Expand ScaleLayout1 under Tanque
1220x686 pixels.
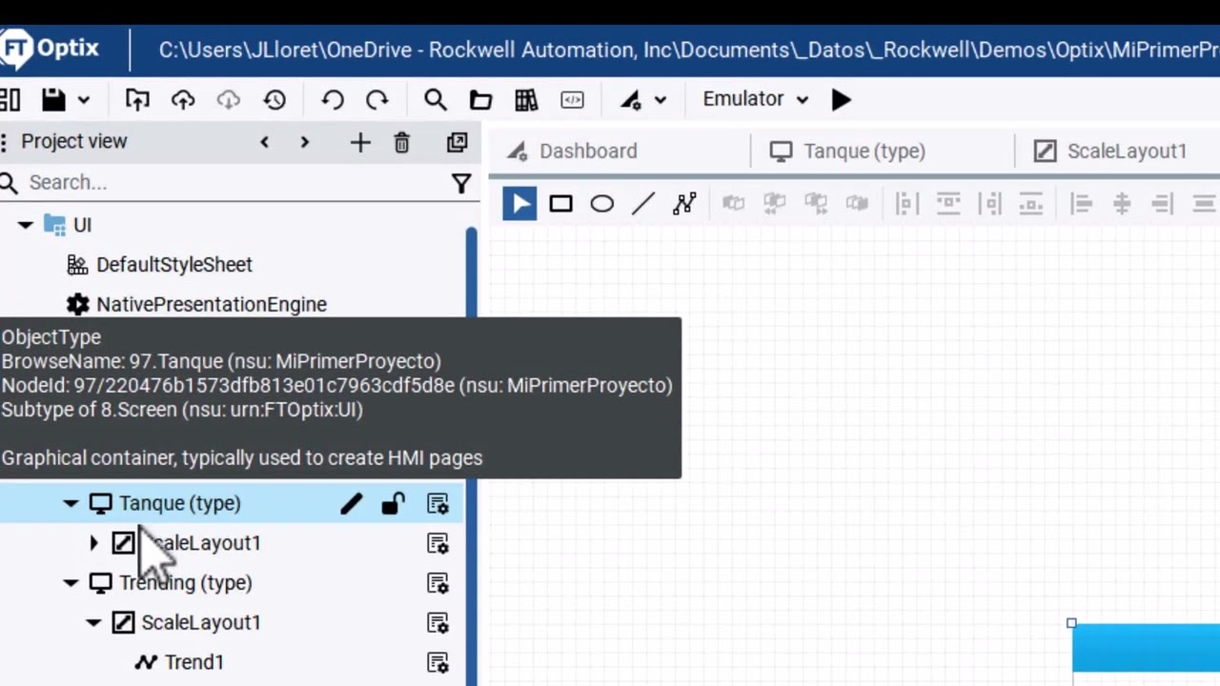coord(93,543)
